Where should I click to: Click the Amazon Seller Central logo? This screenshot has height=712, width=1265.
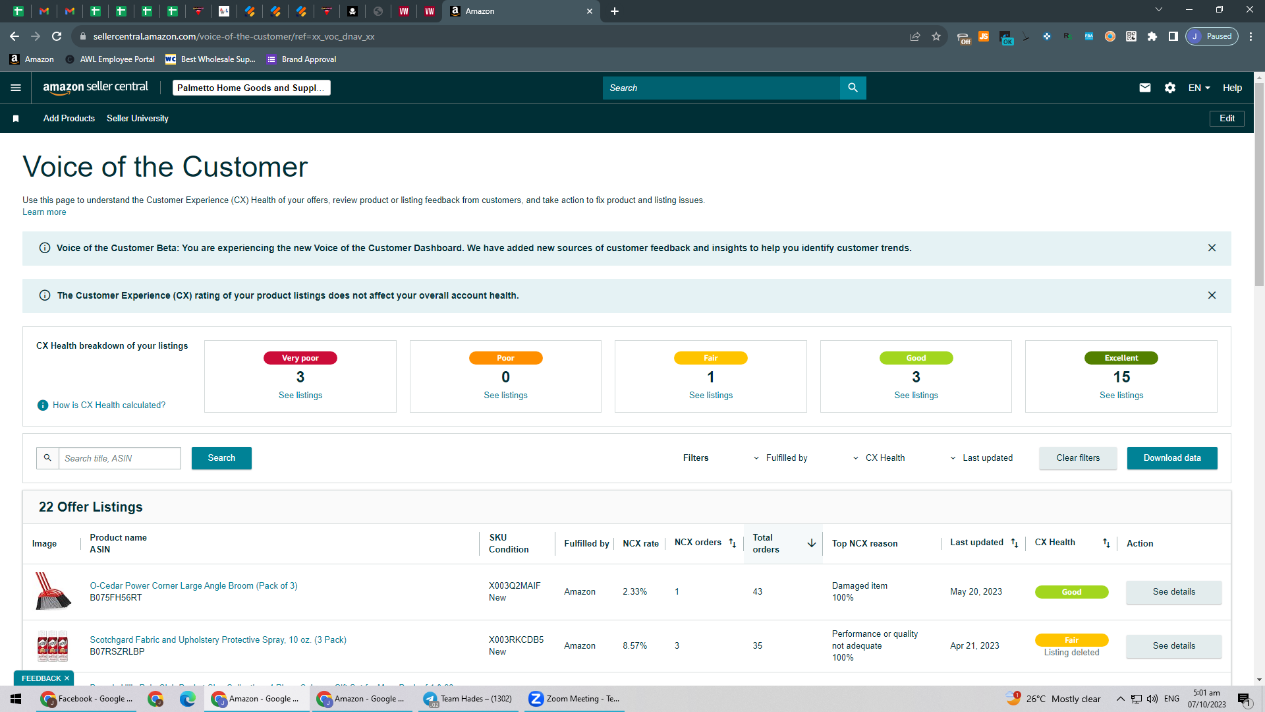[x=96, y=88]
